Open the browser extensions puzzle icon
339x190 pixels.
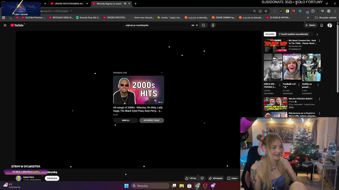[313, 11]
